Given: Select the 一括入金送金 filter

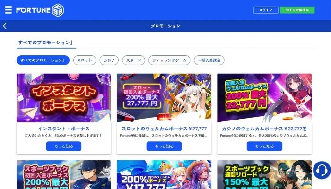Looking at the screenshot, I should pos(209,60).
